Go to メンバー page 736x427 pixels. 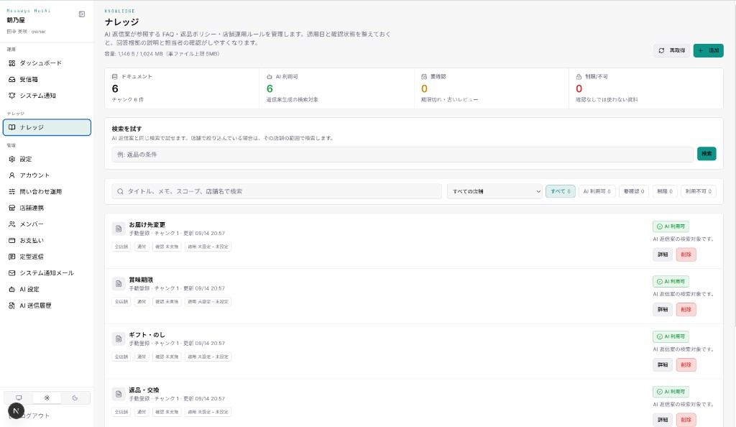click(x=47, y=224)
